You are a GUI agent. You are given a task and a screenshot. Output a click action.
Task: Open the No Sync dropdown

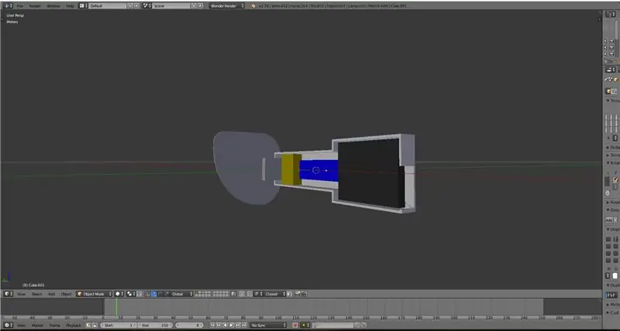pos(268,325)
